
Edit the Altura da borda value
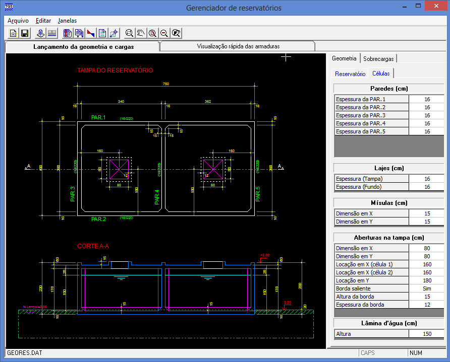tap(427, 297)
